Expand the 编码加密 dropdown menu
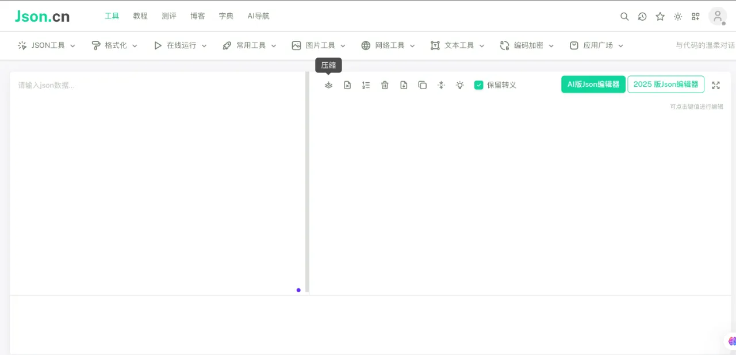Screen dimensions: 736x355 pyautogui.click(x=527, y=45)
